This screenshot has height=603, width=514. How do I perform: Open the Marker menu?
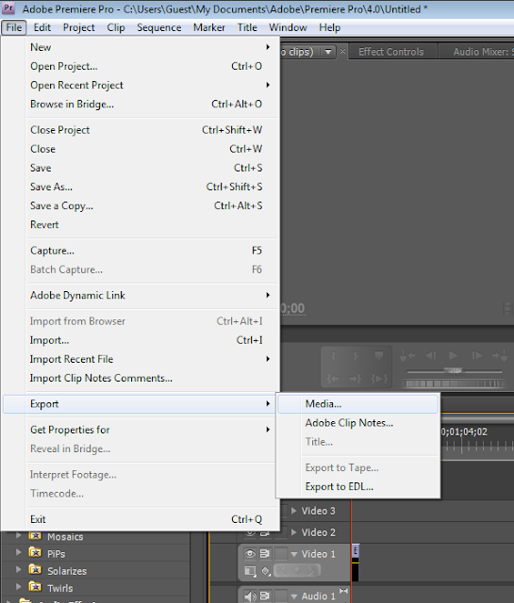(209, 27)
